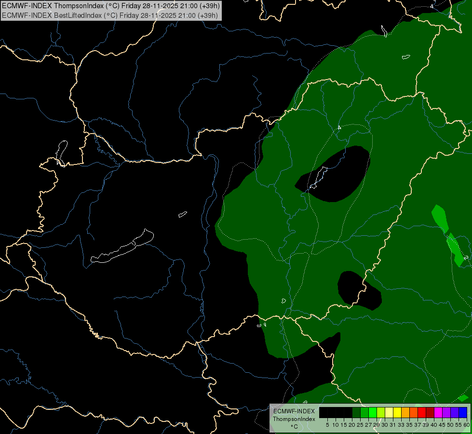472x434 pixels.
Task: Click the large elongated lake outline on map
Action: click(122, 246)
